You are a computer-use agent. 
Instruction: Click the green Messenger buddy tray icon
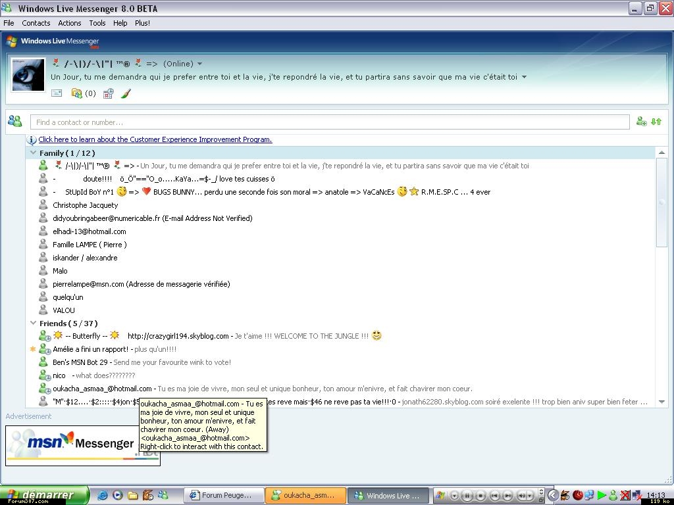click(613, 496)
